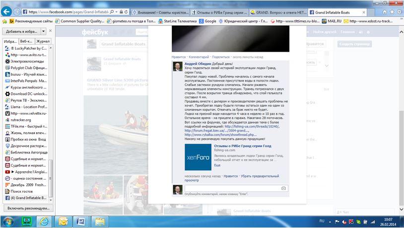Screen dimensions: 404x228
Task: Open the address bar dropdown arrow
Action: (117, 12)
